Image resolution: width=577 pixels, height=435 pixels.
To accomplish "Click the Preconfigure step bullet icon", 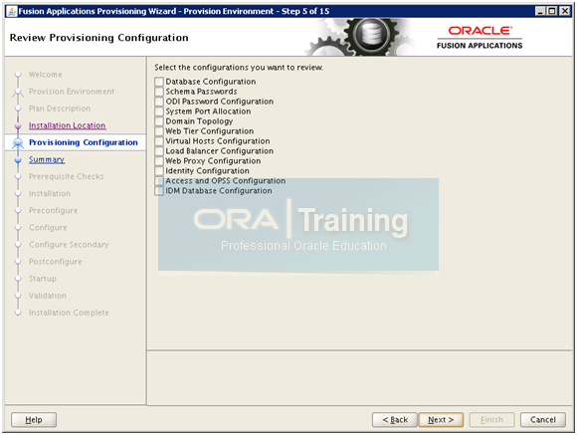I will pyautogui.click(x=18, y=211).
